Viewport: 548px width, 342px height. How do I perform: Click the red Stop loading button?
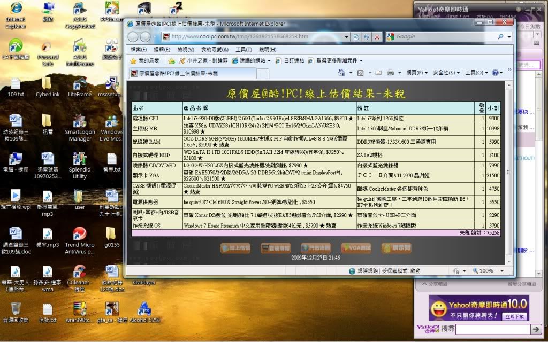(x=377, y=37)
